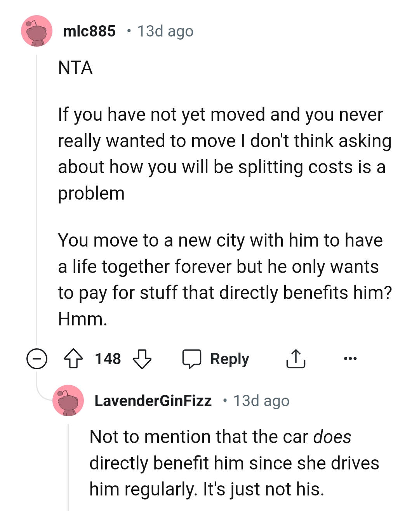Open LavenderGinFizz's profile via their username
The width and height of the screenshot is (419, 511).
pos(154,400)
